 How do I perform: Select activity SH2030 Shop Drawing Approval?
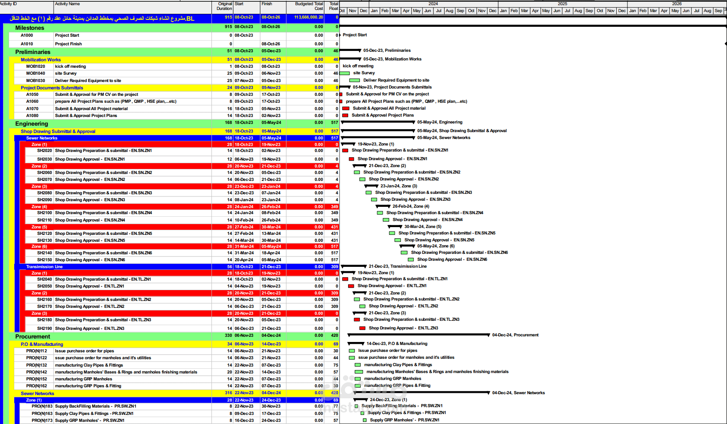coord(182,159)
